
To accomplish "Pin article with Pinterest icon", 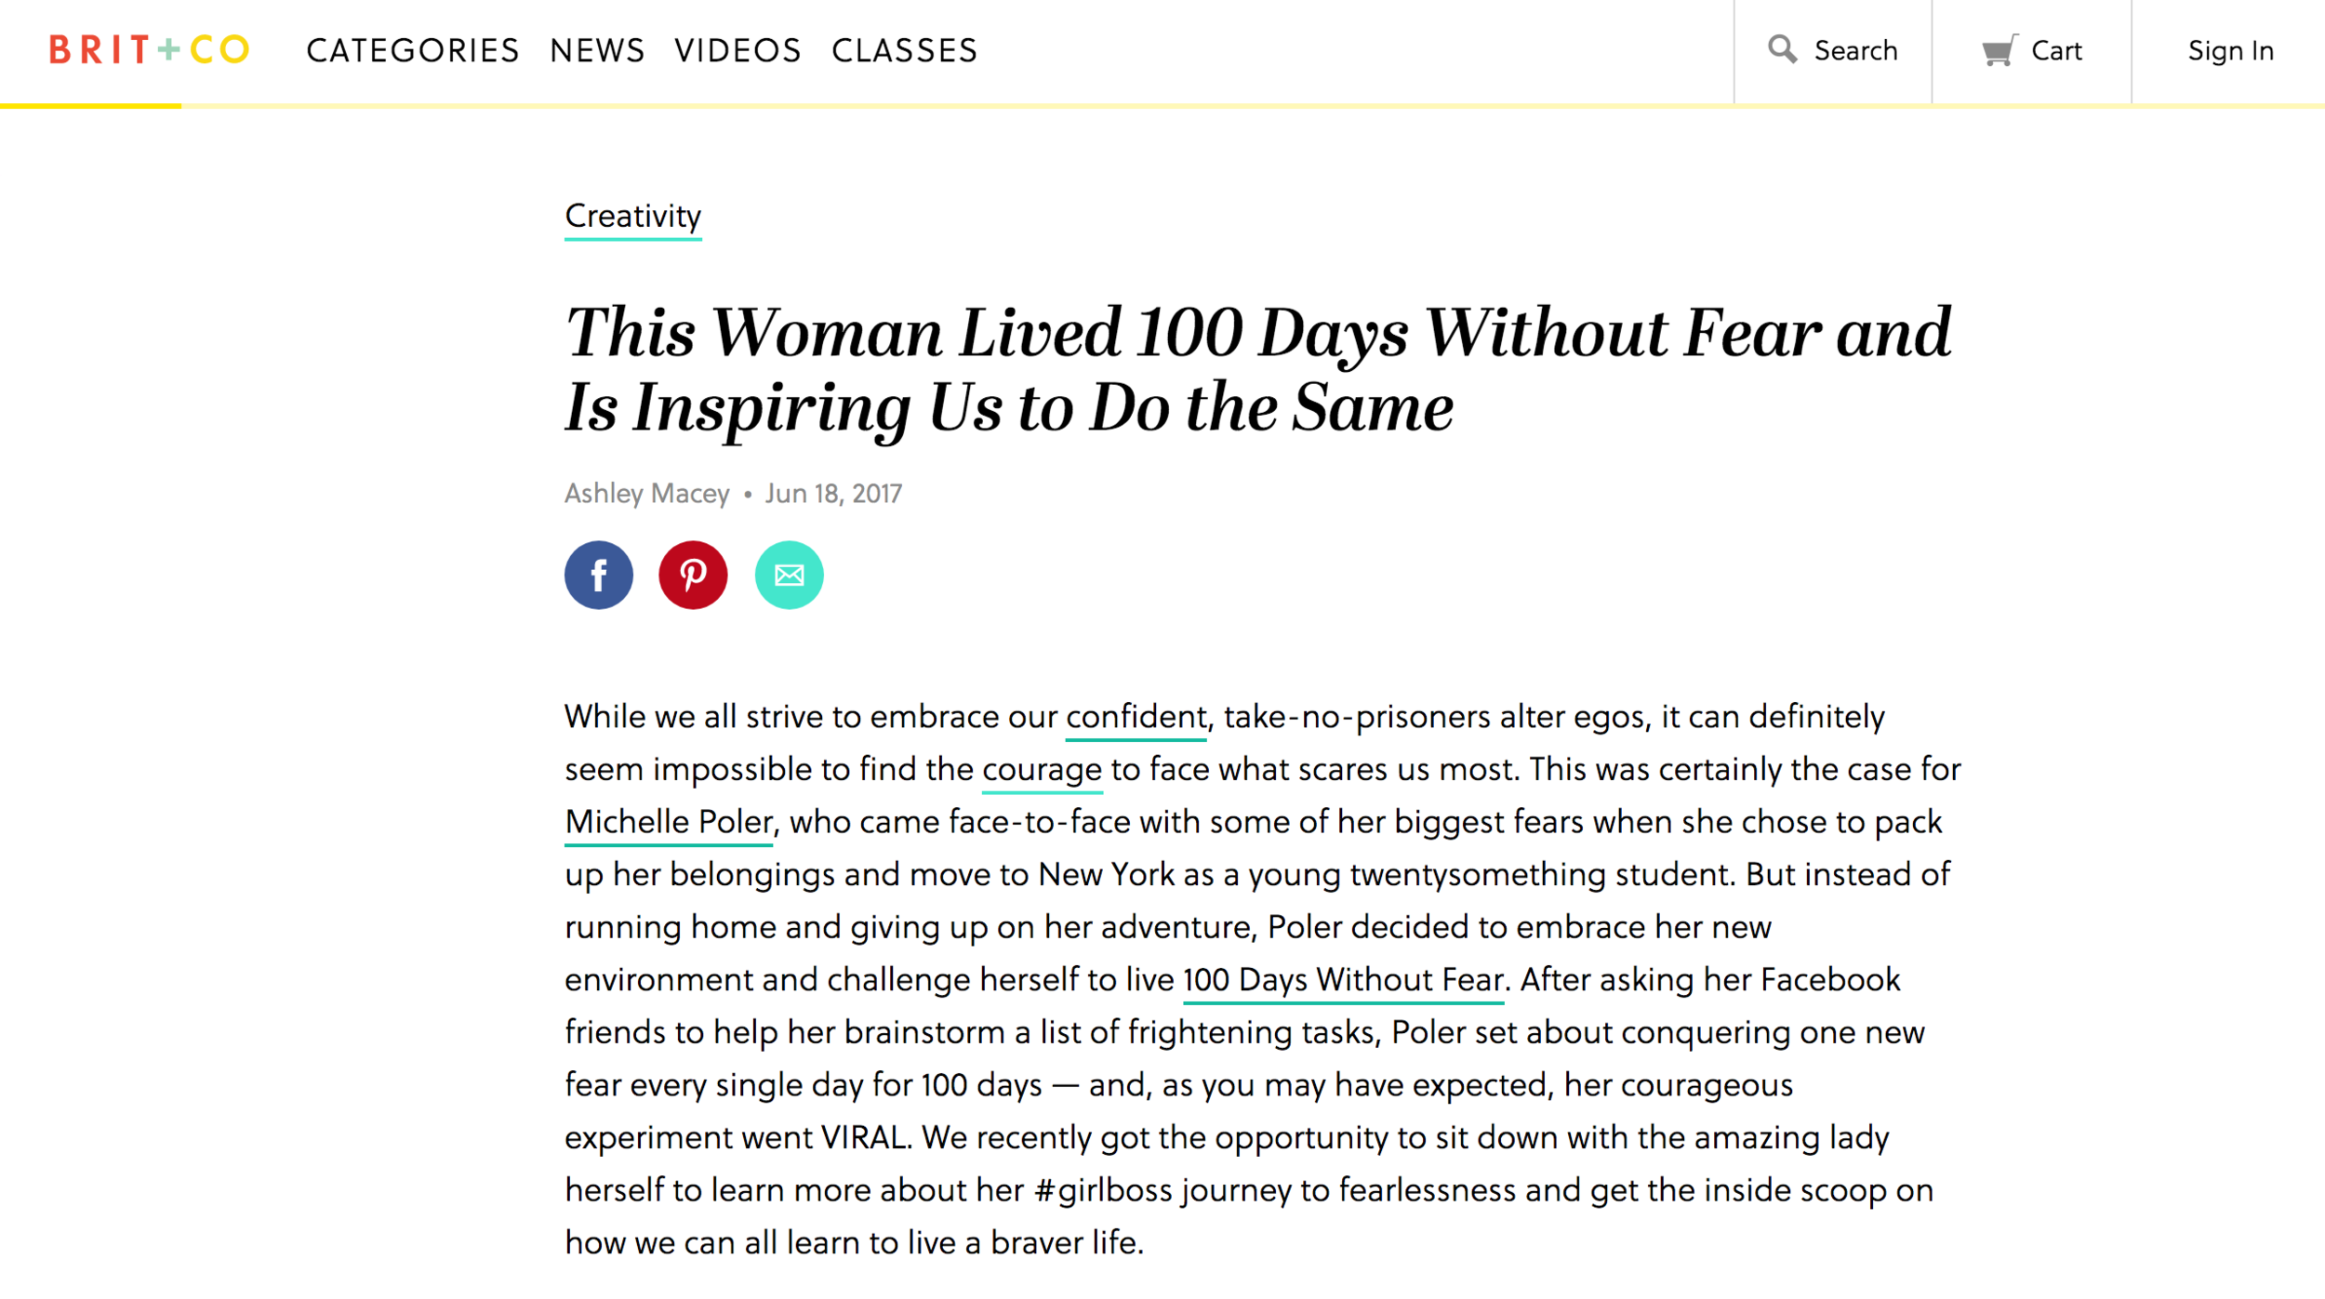I will pos(693,575).
